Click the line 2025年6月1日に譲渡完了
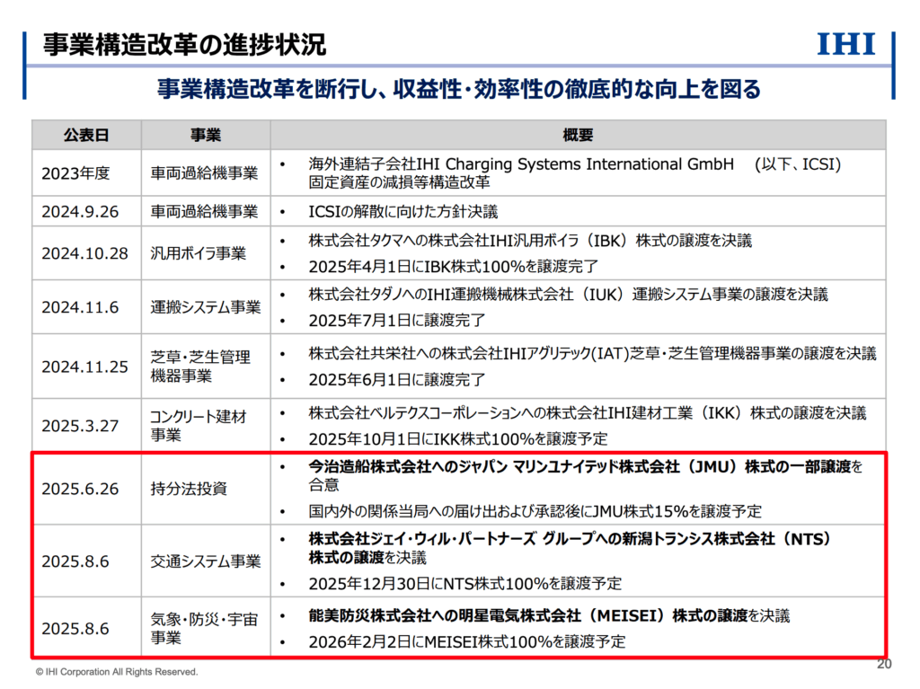 (x=397, y=380)
